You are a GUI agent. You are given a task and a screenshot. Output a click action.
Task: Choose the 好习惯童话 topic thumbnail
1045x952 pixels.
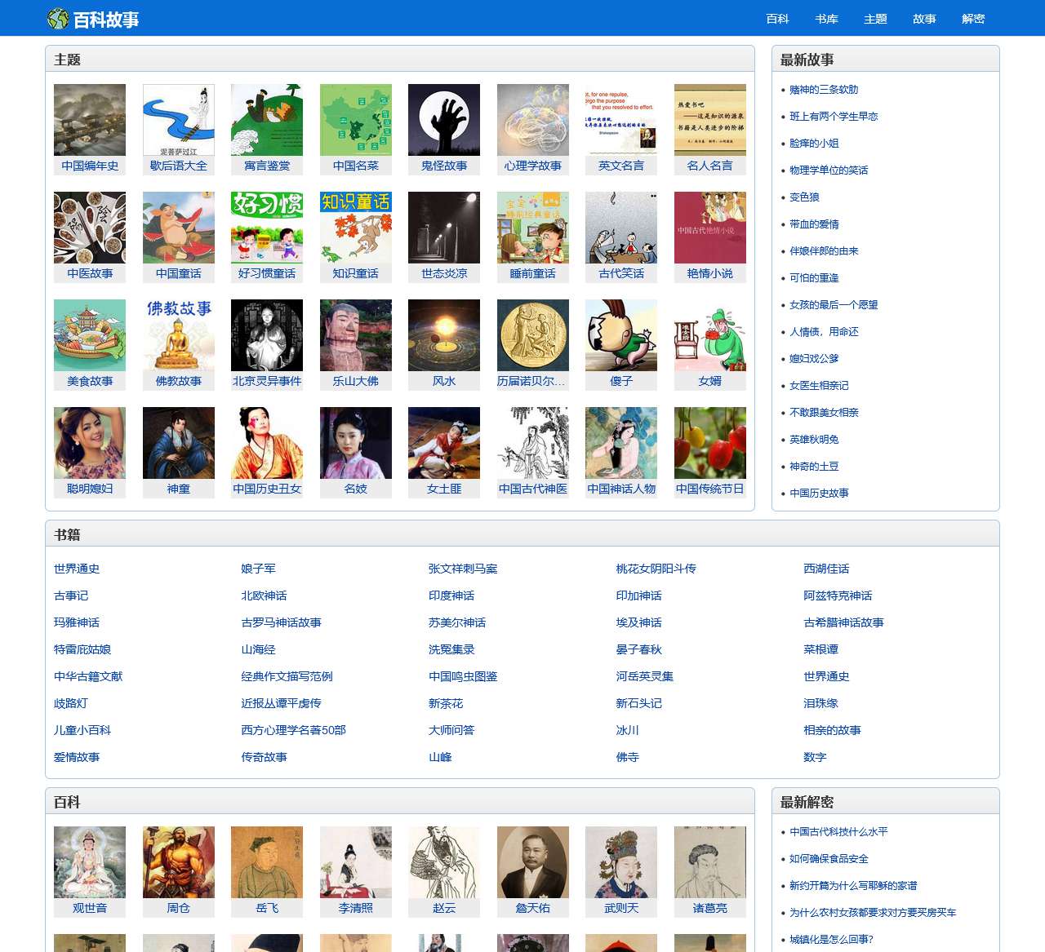click(x=267, y=228)
